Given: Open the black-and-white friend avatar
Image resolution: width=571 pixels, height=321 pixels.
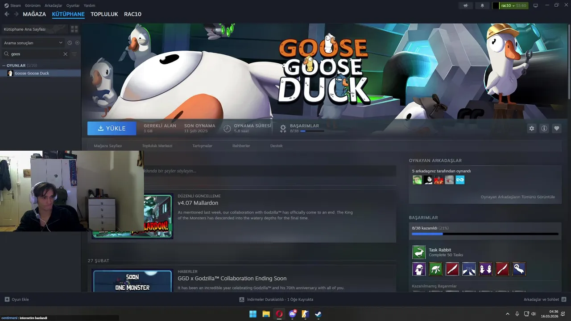Looking at the screenshot, I should pos(428,180).
